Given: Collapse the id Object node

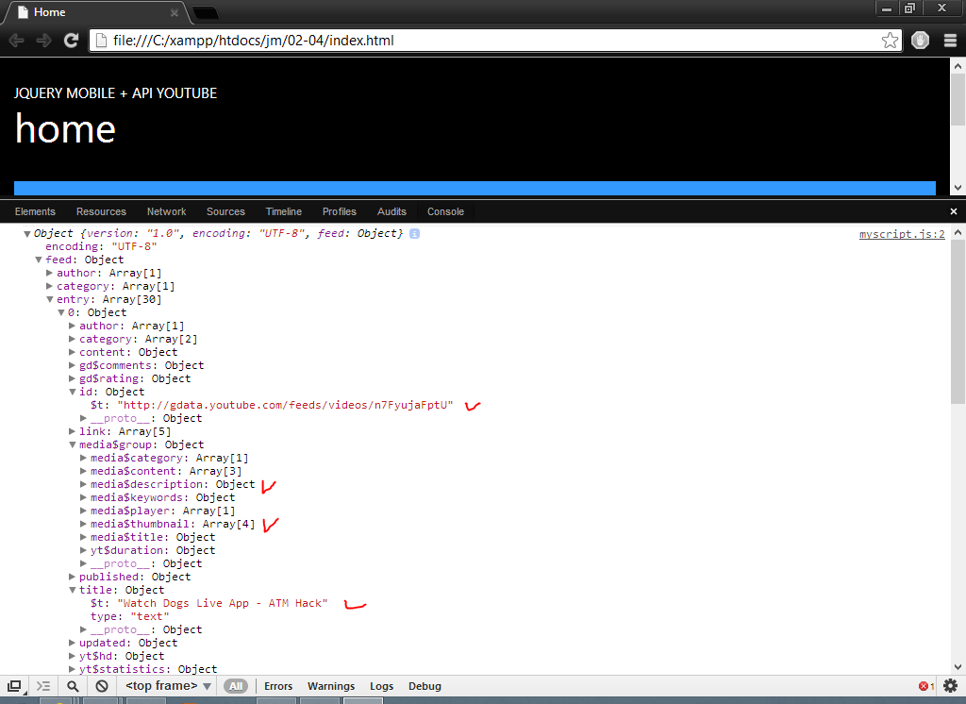Looking at the screenshot, I should pos(72,392).
